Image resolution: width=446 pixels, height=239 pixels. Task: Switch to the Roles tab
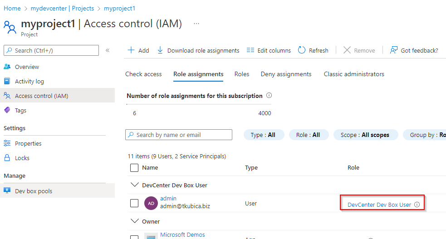point(242,74)
